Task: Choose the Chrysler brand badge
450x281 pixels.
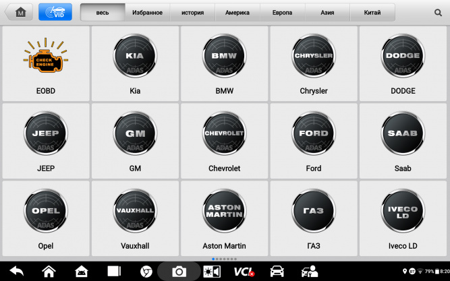Action: [314, 56]
